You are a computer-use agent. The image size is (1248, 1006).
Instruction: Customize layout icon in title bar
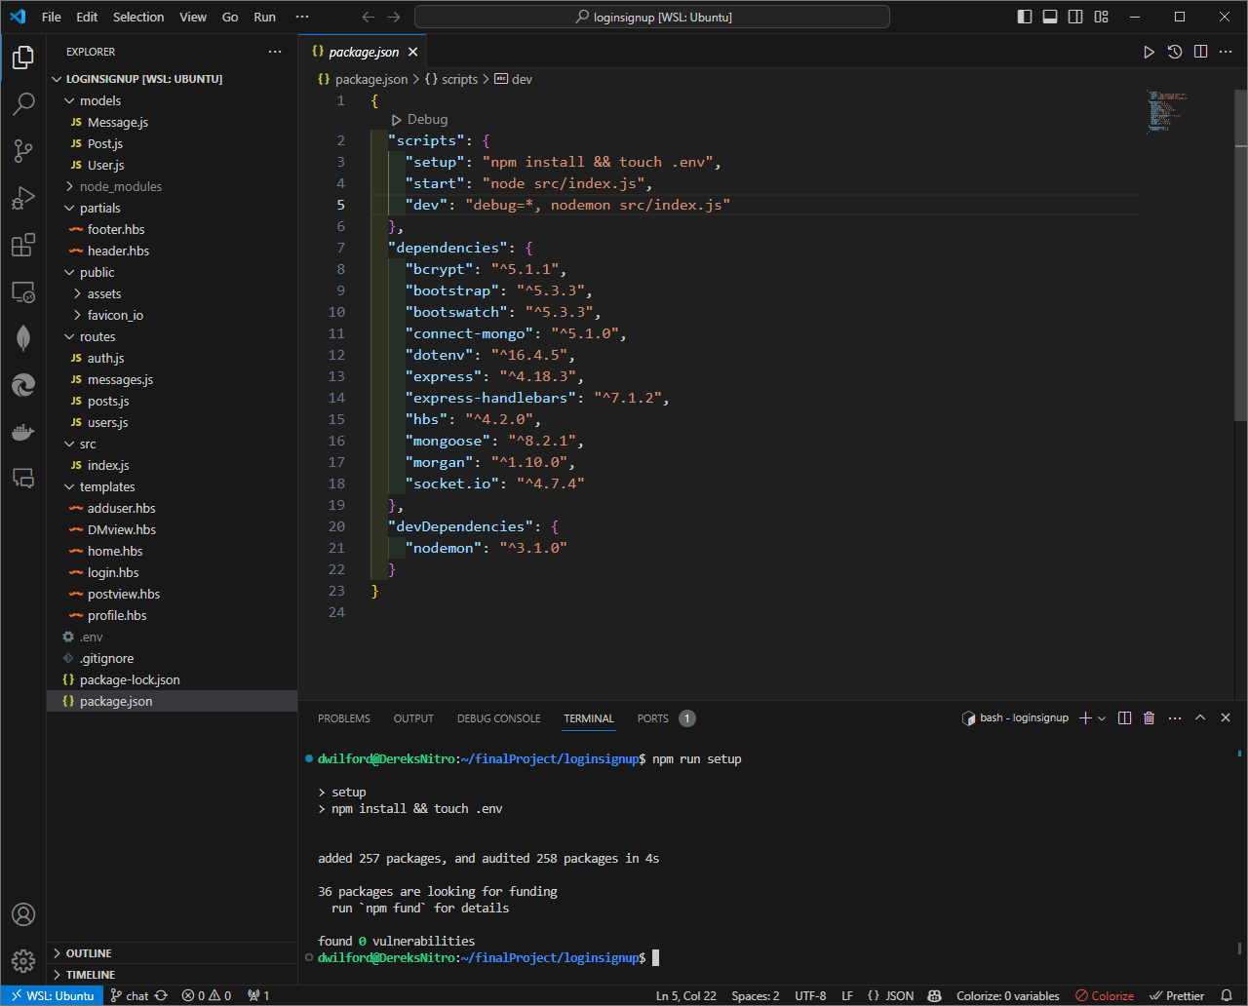pos(1101,17)
